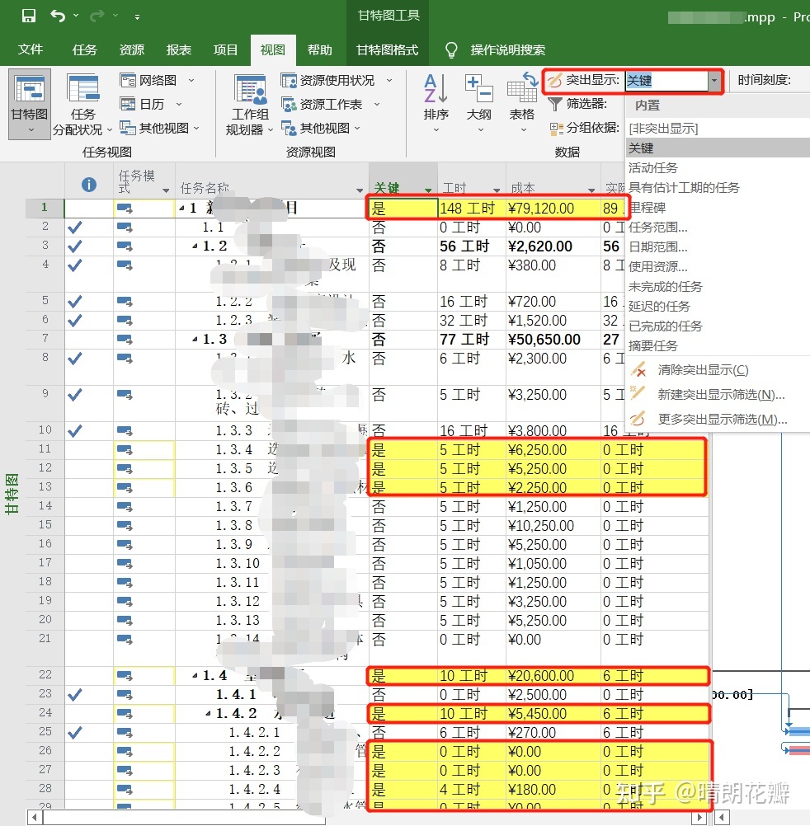Switch to the Task (任务) ribbon tab
This screenshot has width=810, height=826.
[x=84, y=49]
